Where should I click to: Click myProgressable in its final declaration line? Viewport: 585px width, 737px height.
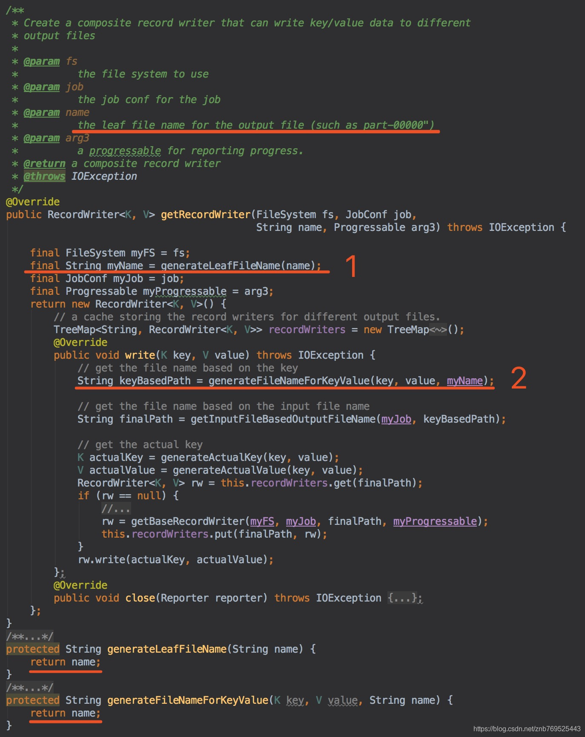[x=184, y=291]
